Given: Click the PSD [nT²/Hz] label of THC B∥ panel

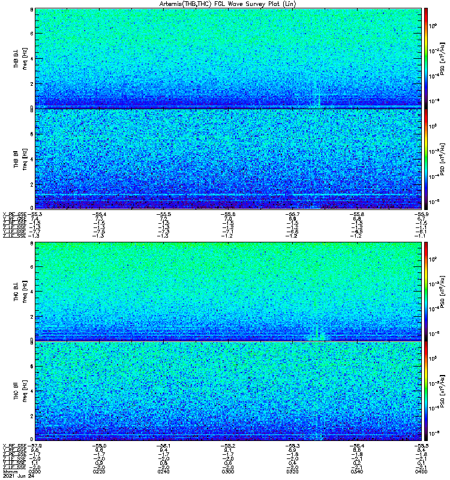Looking at the screenshot, I should [443, 391].
